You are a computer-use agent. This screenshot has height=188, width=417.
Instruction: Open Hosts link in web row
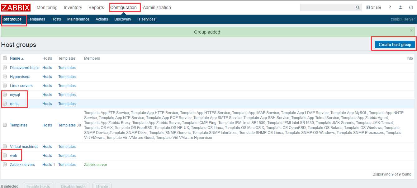click(x=47, y=155)
